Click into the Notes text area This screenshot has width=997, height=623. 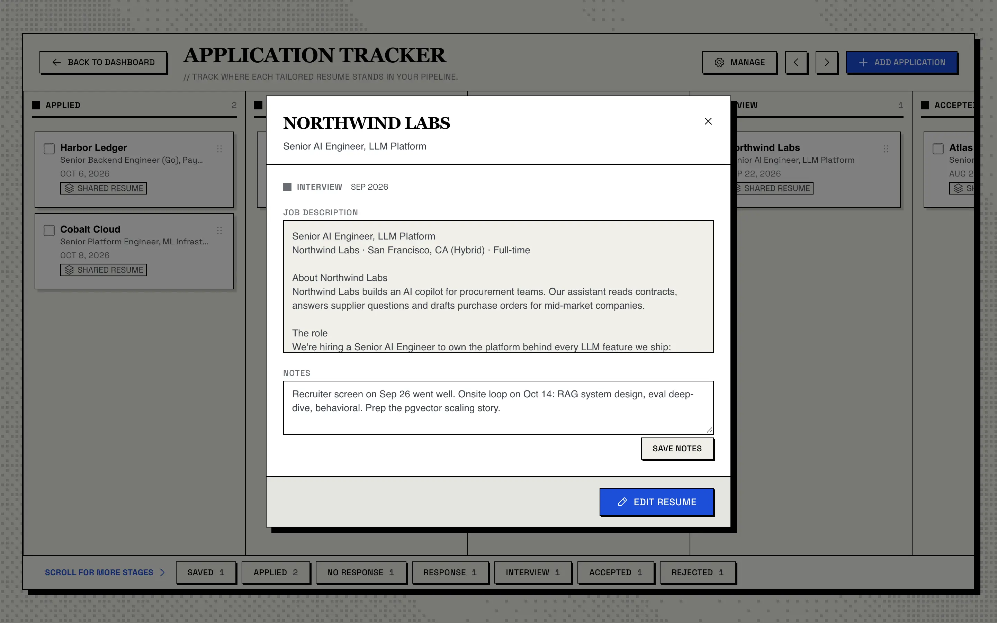[498, 407]
